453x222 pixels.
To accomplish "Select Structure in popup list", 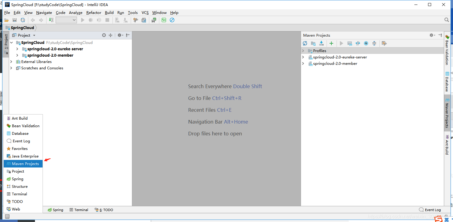I will (x=23, y=186).
